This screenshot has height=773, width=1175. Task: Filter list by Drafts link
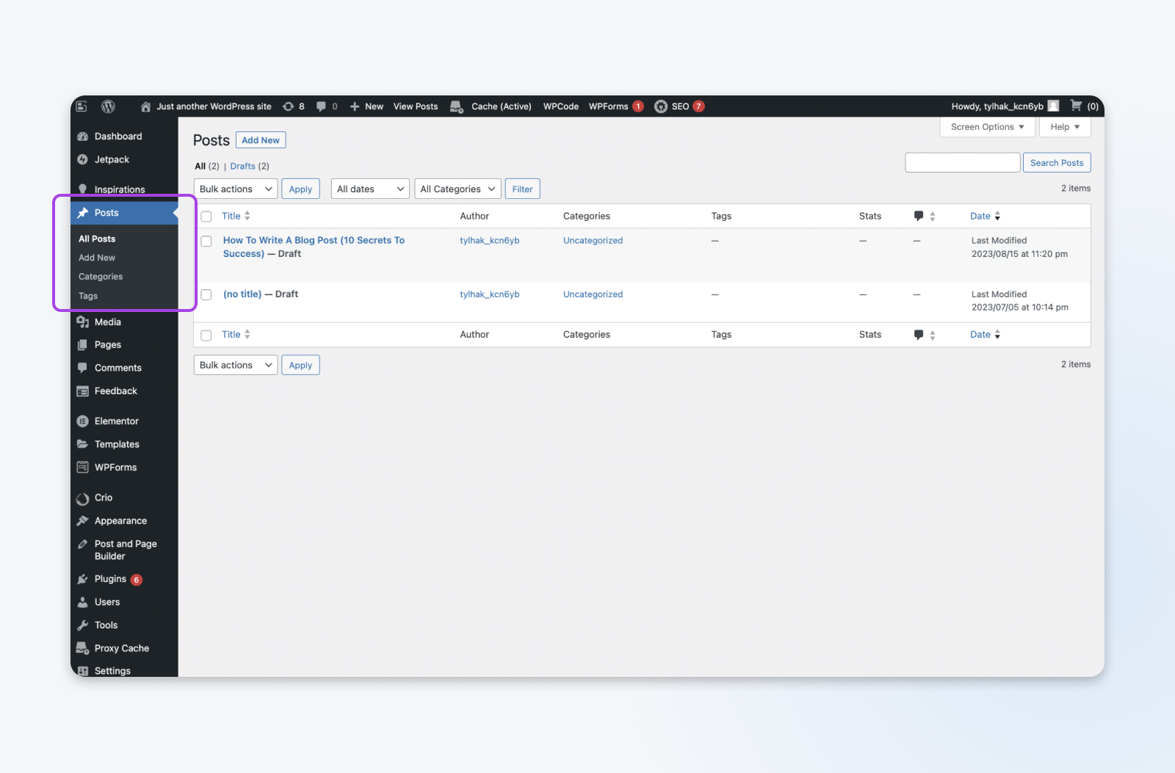[242, 167]
